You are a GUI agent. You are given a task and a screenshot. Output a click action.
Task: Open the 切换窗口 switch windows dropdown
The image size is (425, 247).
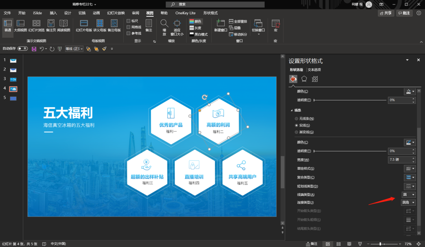tap(258, 27)
